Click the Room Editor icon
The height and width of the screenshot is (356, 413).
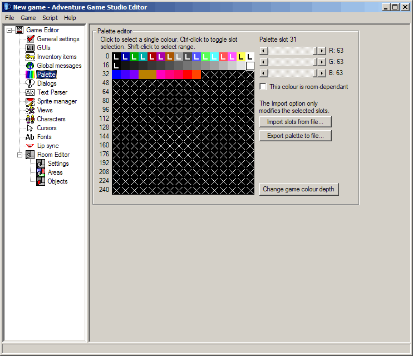click(30, 155)
